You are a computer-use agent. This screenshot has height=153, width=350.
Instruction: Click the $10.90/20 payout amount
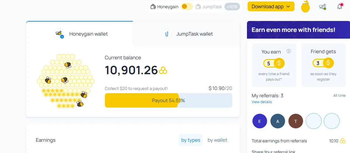click(220, 89)
